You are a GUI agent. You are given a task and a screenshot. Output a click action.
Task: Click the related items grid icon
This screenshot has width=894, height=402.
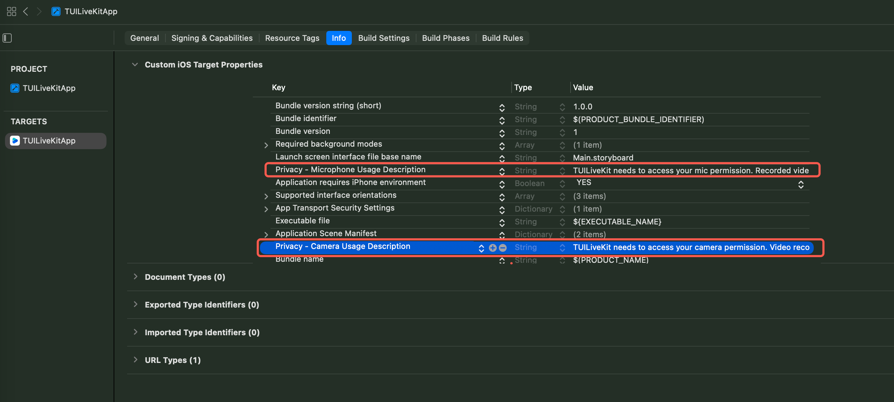pyautogui.click(x=11, y=11)
